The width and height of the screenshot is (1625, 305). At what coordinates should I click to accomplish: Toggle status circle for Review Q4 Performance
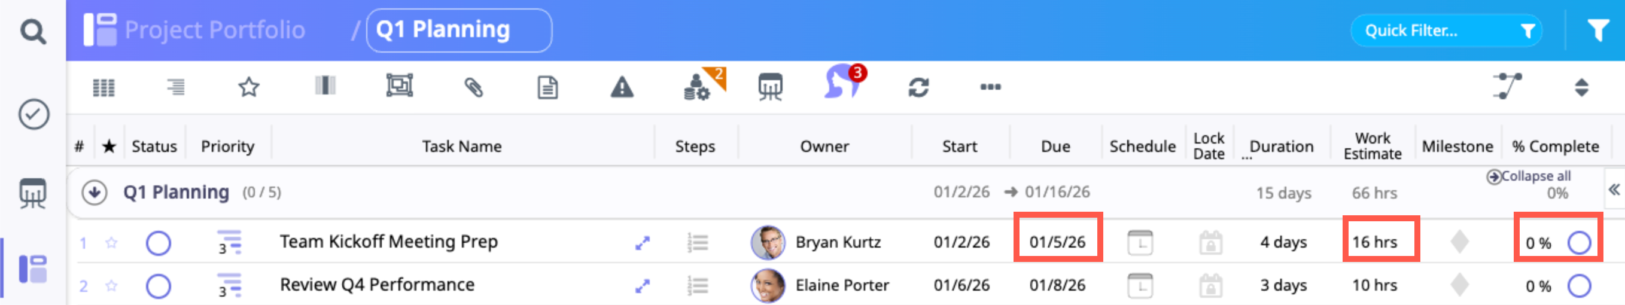click(159, 286)
